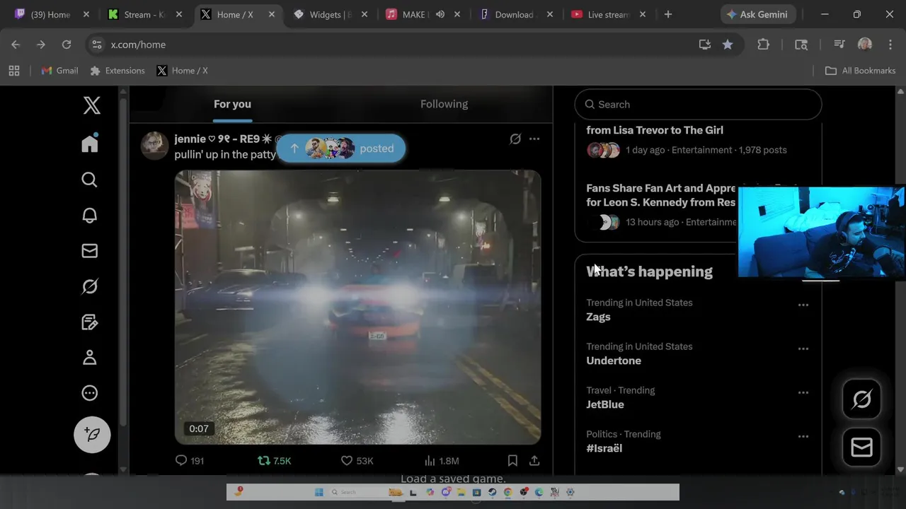The image size is (906, 509).
Task: Repost the post showing 7.5K reposts
Action: (x=274, y=460)
